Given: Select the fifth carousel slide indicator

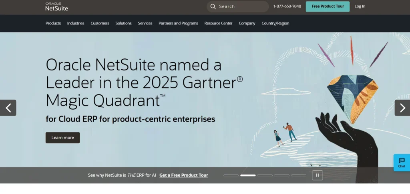Looking at the screenshot, I should pyautogui.click(x=299, y=176).
